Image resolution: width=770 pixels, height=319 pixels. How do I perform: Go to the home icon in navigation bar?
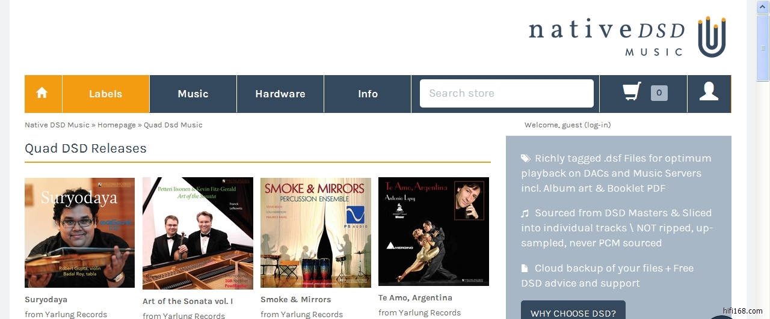coord(42,93)
